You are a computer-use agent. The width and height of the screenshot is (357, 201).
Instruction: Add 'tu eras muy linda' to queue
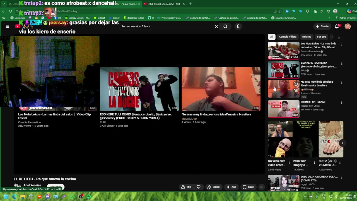pos(296,90)
